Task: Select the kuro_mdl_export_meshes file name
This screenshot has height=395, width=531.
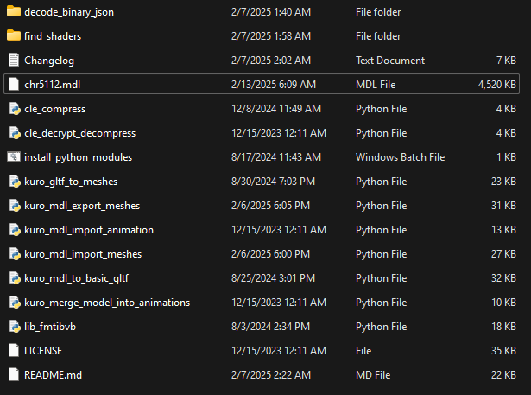Action: point(82,206)
